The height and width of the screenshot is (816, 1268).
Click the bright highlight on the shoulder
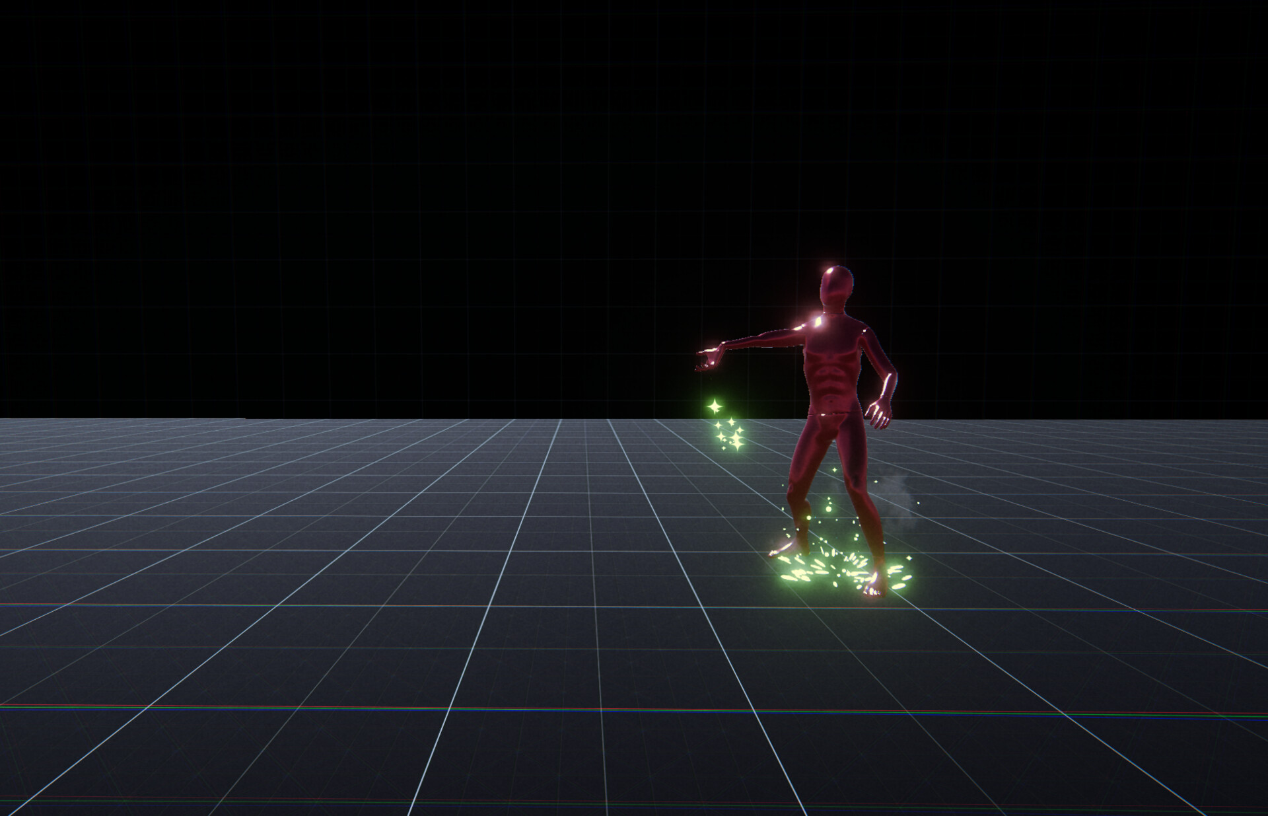click(x=818, y=323)
